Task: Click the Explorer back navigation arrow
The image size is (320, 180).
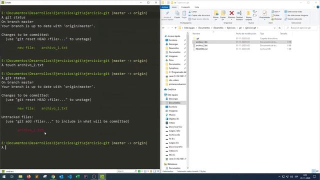Action: pyautogui.click(x=163, y=28)
